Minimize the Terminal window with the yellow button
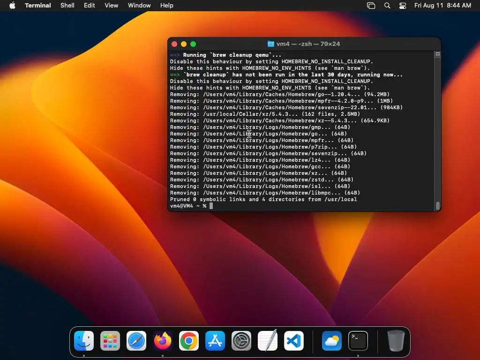The height and width of the screenshot is (360, 480). pyautogui.click(x=184, y=44)
